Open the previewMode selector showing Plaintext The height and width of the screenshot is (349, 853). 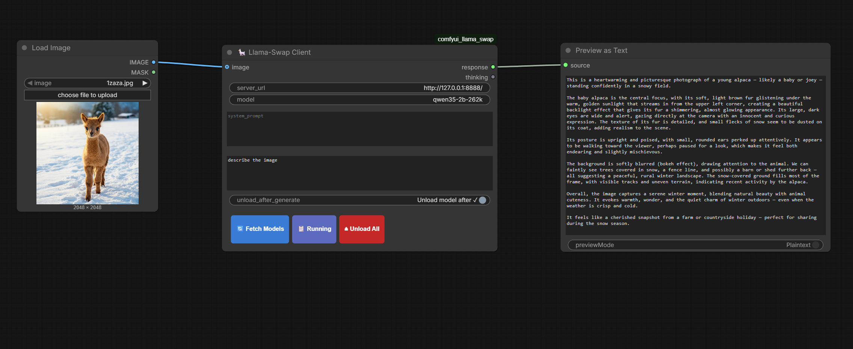pyautogui.click(x=695, y=245)
